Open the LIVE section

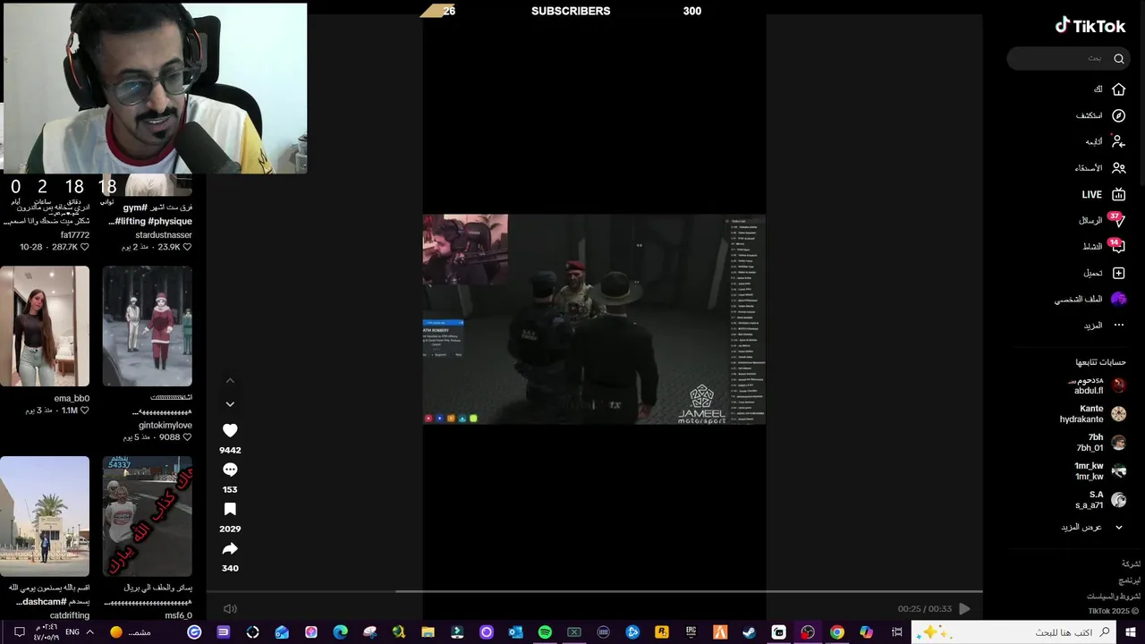click(x=1103, y=194)
